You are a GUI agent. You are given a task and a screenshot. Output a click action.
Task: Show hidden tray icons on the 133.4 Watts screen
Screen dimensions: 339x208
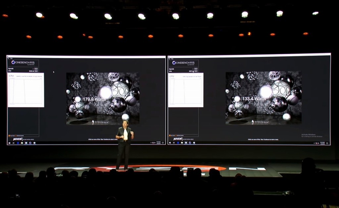coord(314,143)
